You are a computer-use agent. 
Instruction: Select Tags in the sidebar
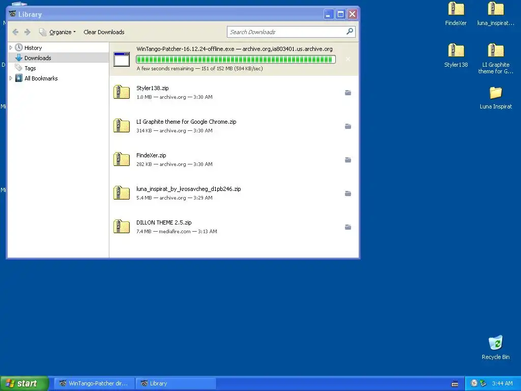tap(30, 68)
